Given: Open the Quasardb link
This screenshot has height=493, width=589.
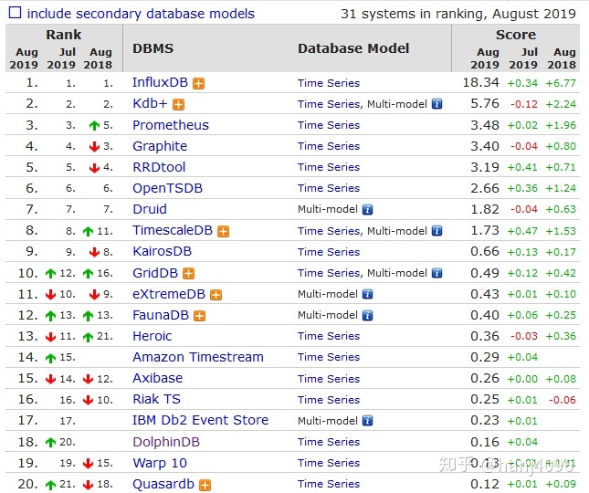Looking at the screenshot, I should tap(163, 484).
